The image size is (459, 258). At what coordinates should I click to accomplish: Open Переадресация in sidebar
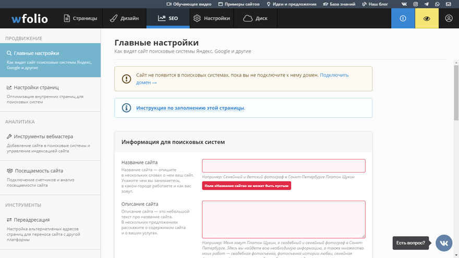pyautogui.click(x=51, y=229)
